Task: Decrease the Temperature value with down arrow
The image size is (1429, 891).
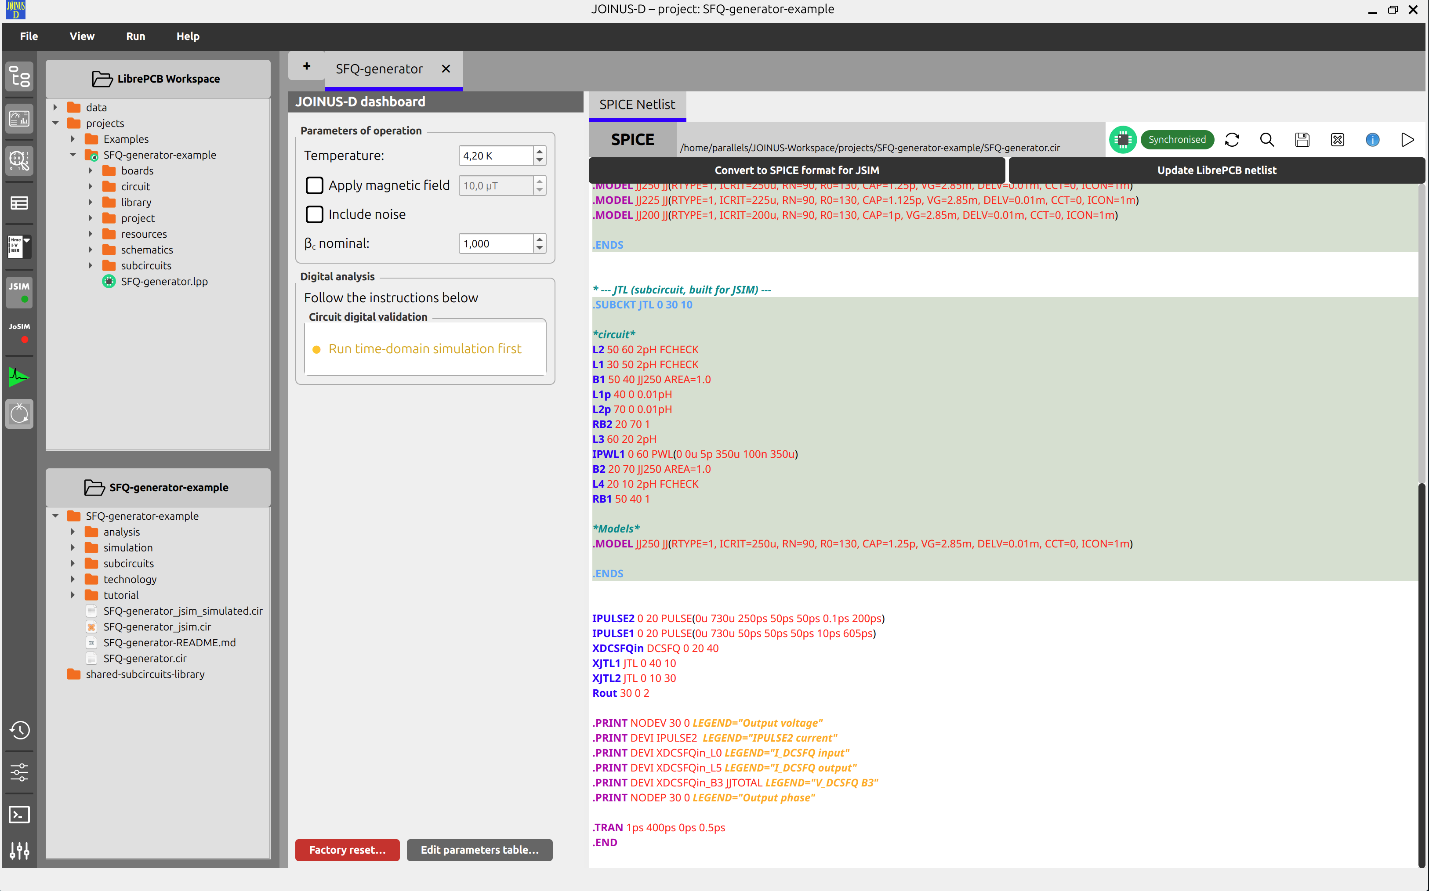Action: [539, 160]
